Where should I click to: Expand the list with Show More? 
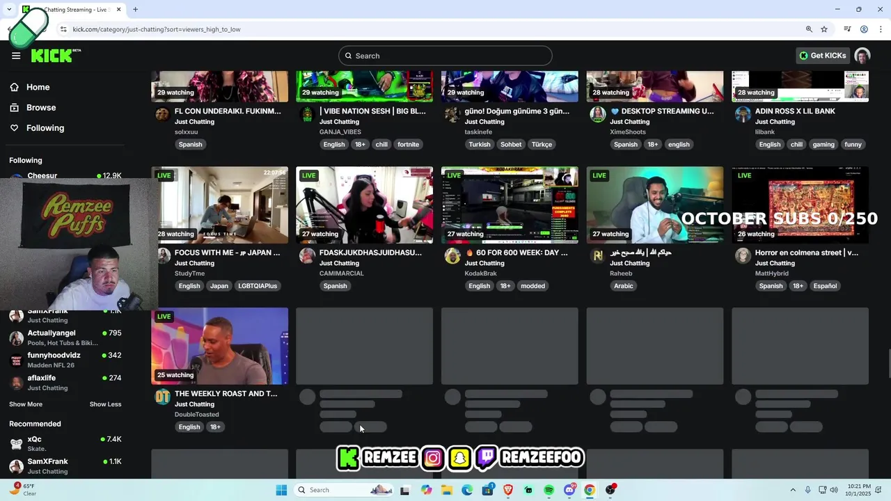tap(26, 404)
